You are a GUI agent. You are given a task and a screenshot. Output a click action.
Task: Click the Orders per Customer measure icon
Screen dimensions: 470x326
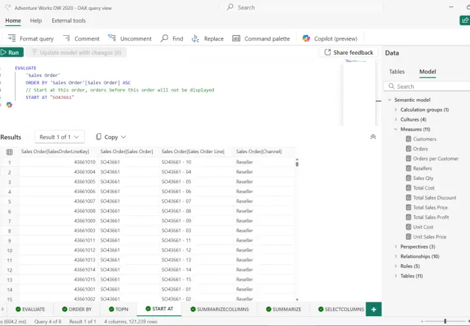coord(408,158)
